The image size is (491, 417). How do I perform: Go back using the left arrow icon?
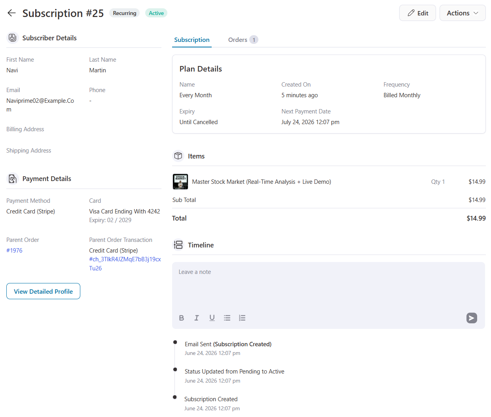pyautogui.click(x=11, y=13)
